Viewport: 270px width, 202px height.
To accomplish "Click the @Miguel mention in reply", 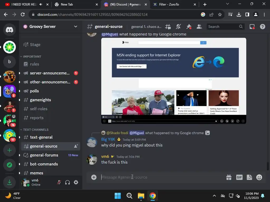I will point(137,133).
